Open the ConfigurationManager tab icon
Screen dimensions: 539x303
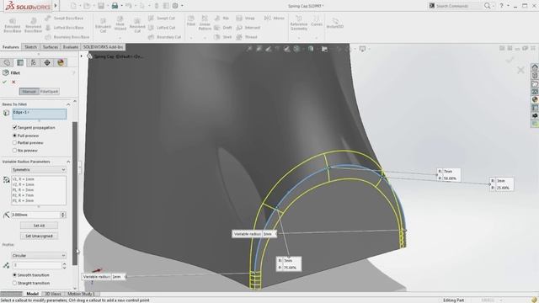(x=34, y=62)
